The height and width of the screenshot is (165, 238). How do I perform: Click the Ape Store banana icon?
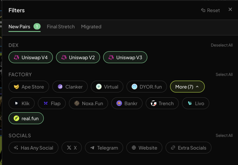[16, 87]
